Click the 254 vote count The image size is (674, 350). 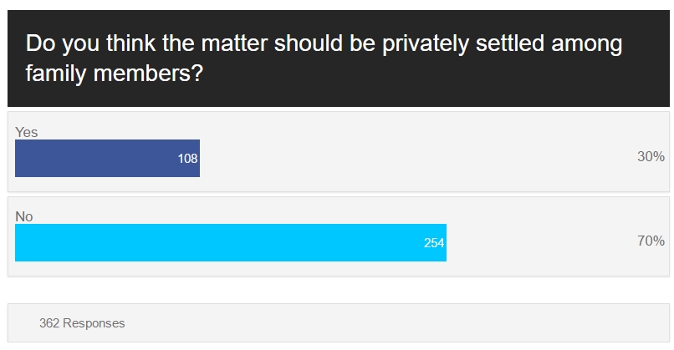[434, 243]
